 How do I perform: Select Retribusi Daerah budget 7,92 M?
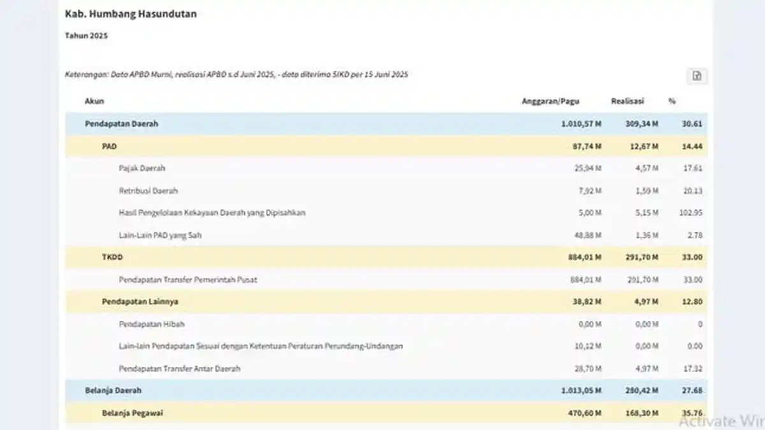[x=590, y=190]
